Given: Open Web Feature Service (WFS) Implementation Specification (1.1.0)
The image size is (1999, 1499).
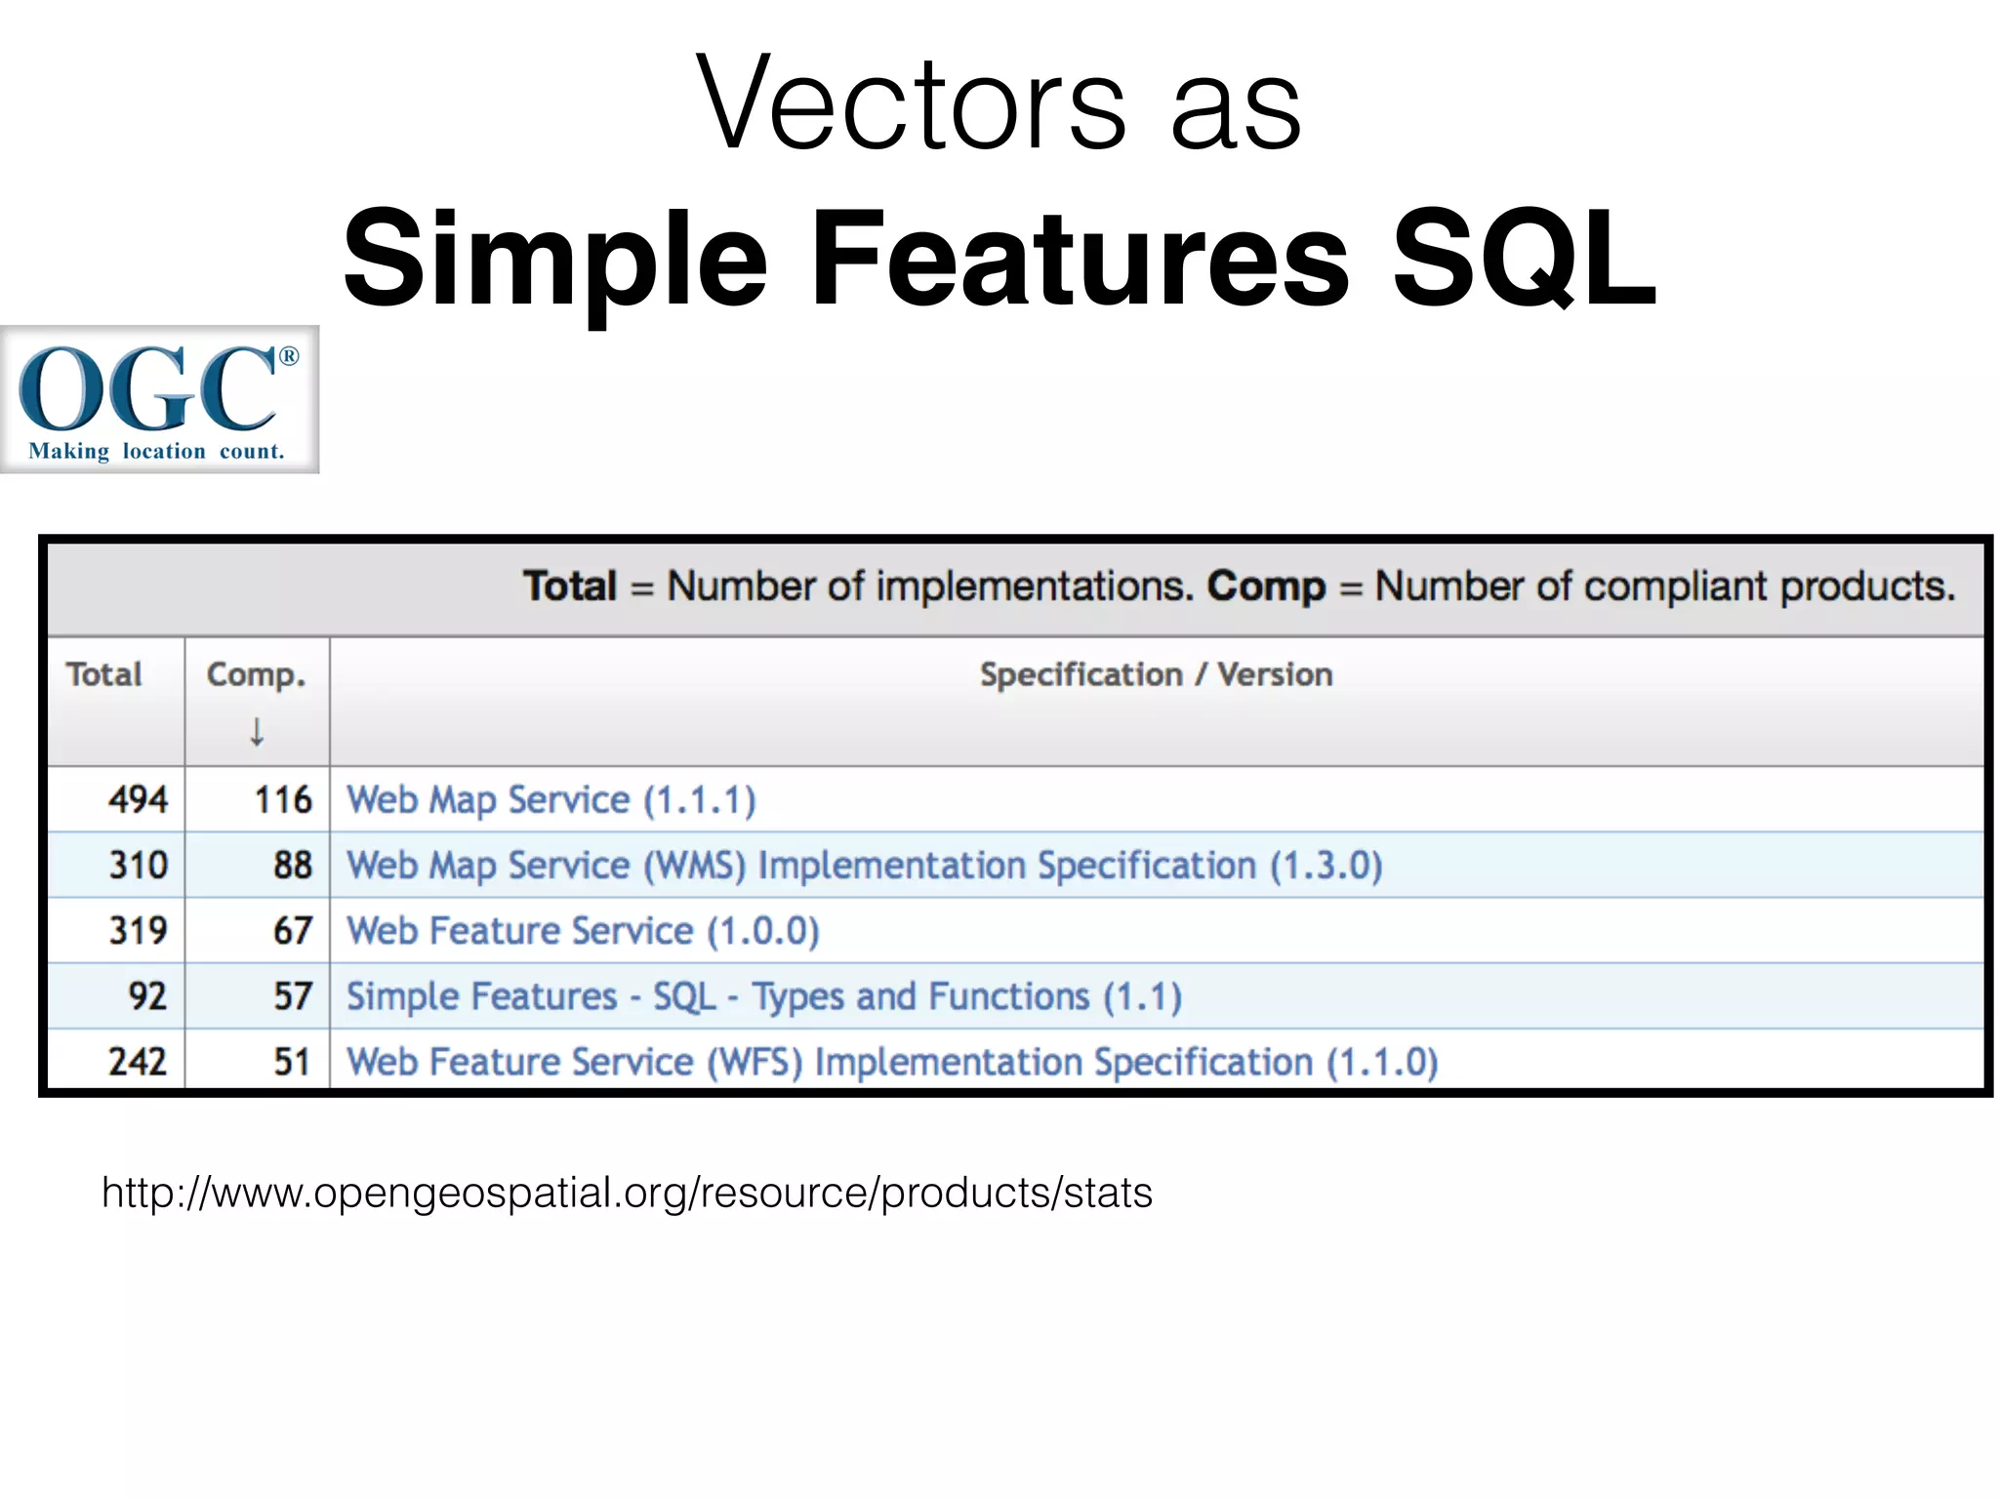Looking at the screenshot, I should [893, 1062].
